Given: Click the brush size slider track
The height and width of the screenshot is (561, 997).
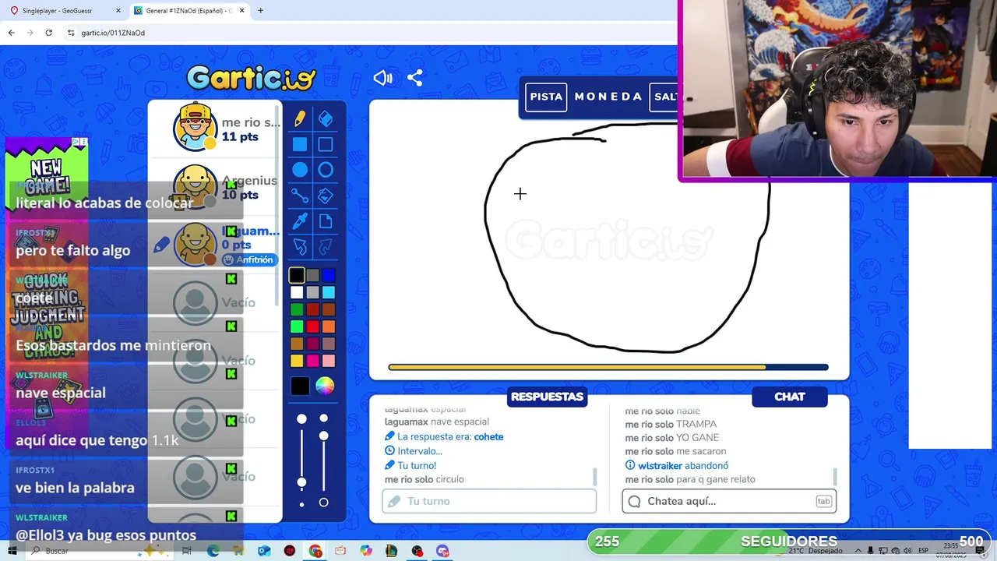Looking at the screenshot, I should coord(301,461).
